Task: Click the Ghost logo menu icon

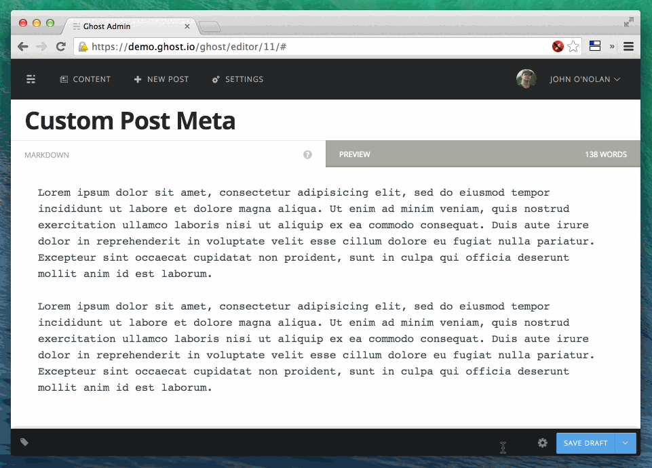Action: coord(31,79)
